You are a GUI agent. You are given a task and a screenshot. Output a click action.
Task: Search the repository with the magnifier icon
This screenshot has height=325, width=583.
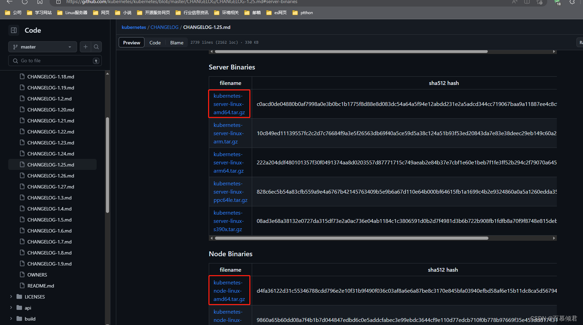pos(96,47)
